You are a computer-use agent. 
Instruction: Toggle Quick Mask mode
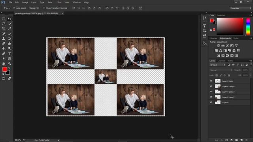(4, 78)
